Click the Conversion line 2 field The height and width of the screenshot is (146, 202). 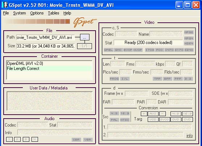pos(146,135)
